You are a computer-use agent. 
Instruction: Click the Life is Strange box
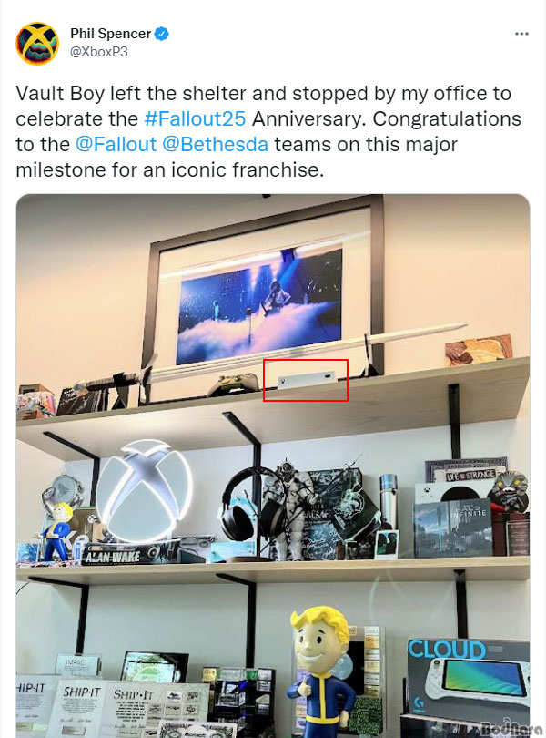pos(467,472)
